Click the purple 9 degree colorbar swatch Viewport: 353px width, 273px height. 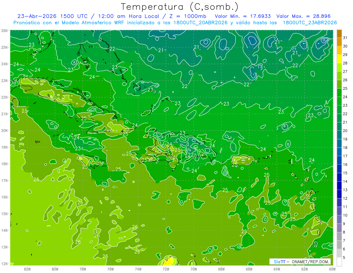[x=339, y=219]
